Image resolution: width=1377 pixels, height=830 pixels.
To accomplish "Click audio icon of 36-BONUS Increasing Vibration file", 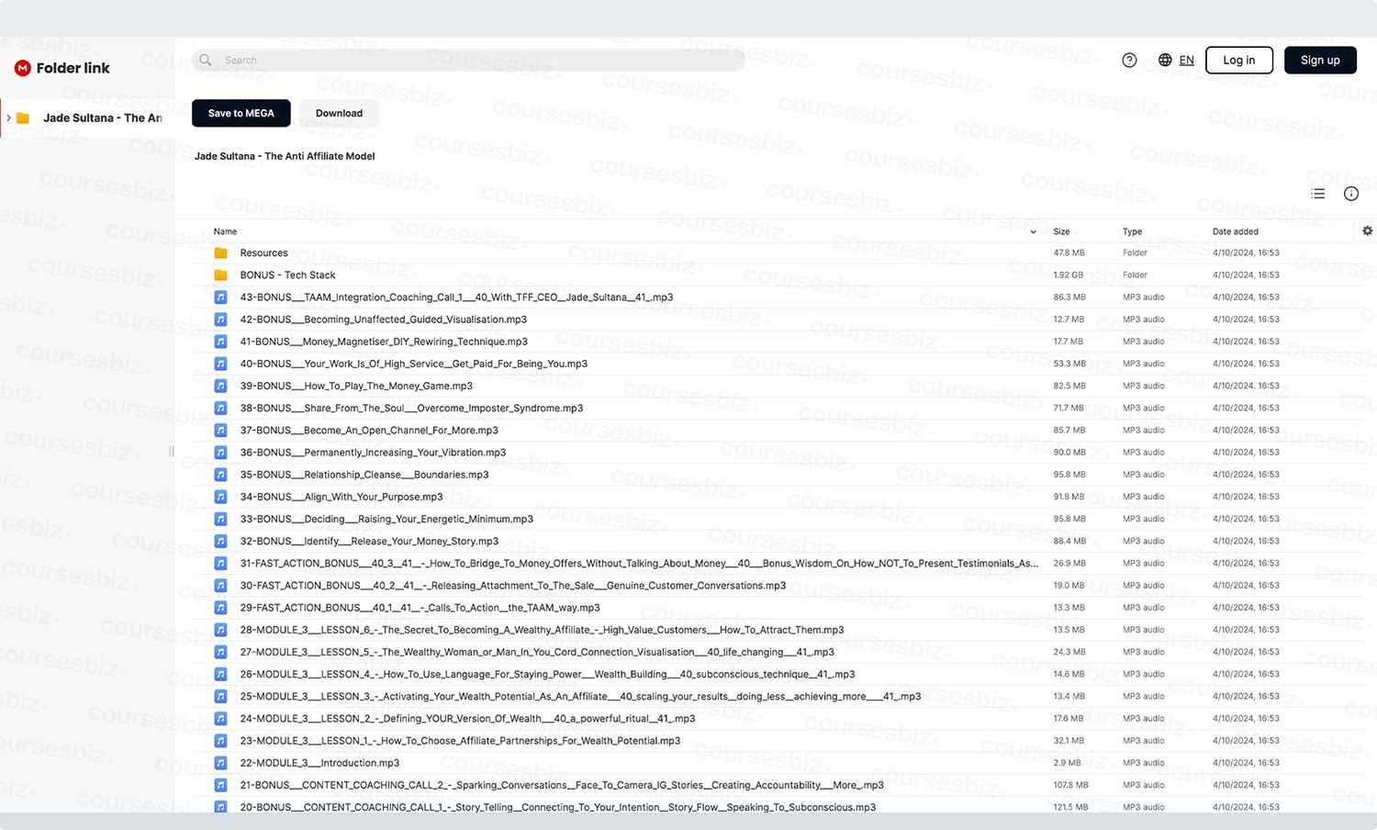I will tap(220, 453).
